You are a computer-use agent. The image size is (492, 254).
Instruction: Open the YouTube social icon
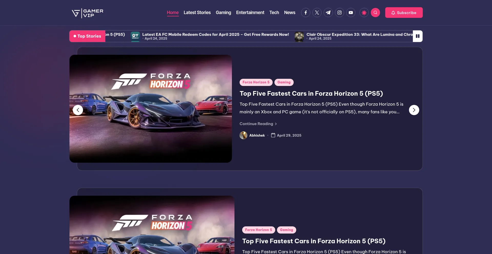coord(351,13)
